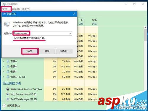Expand the 记事本 (32 位) row
Image resolution: width=148 pixels, height=111 pixels.
(x=4, y=77)
